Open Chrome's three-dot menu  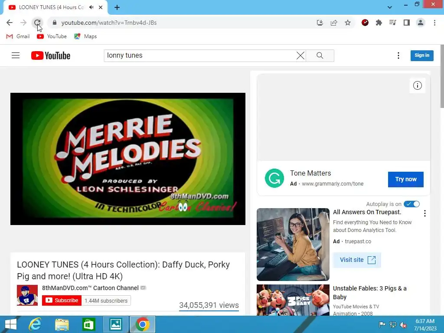coord(434,23)
